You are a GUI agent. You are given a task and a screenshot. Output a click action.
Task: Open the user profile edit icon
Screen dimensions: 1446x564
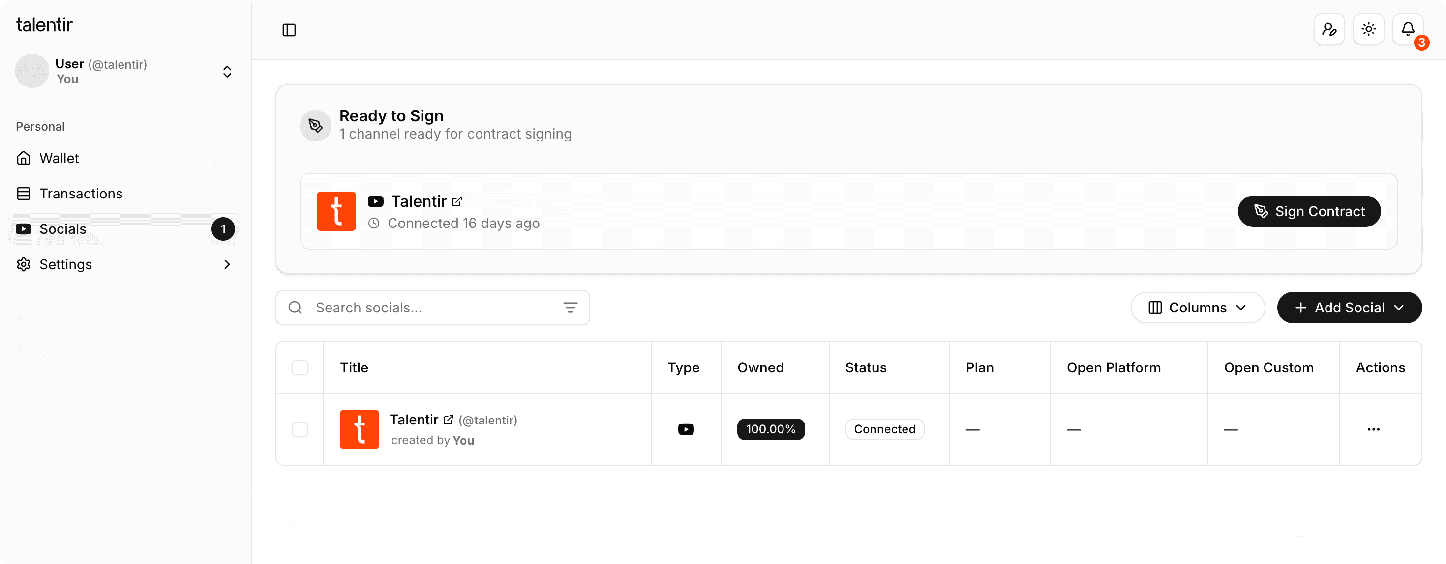pos(1328,29)
